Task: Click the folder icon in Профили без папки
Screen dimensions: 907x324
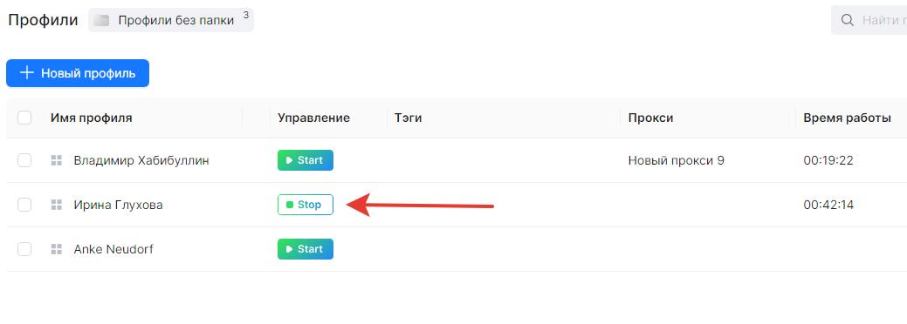Action: (x=102, y=21)
